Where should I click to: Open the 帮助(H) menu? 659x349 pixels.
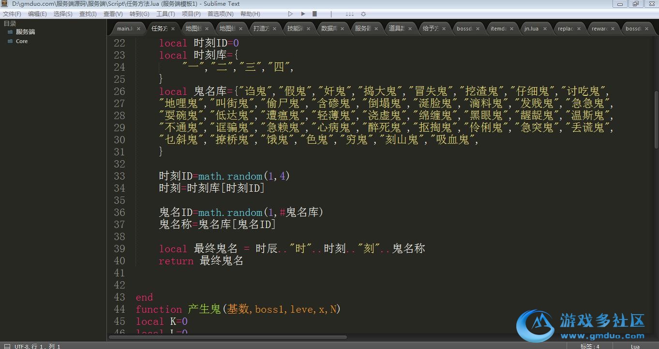pyautogui.click(x=250, y=14)
